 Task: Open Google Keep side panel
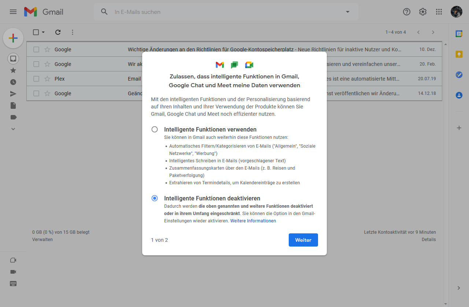coord(459,54)
